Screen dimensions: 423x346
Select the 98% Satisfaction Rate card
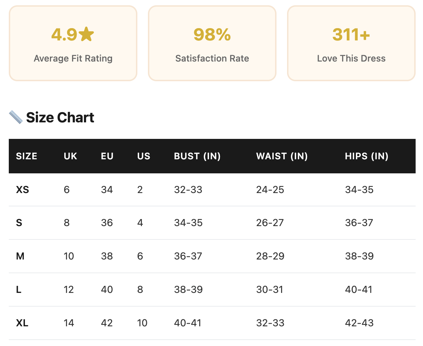click(x=212, y=43)
